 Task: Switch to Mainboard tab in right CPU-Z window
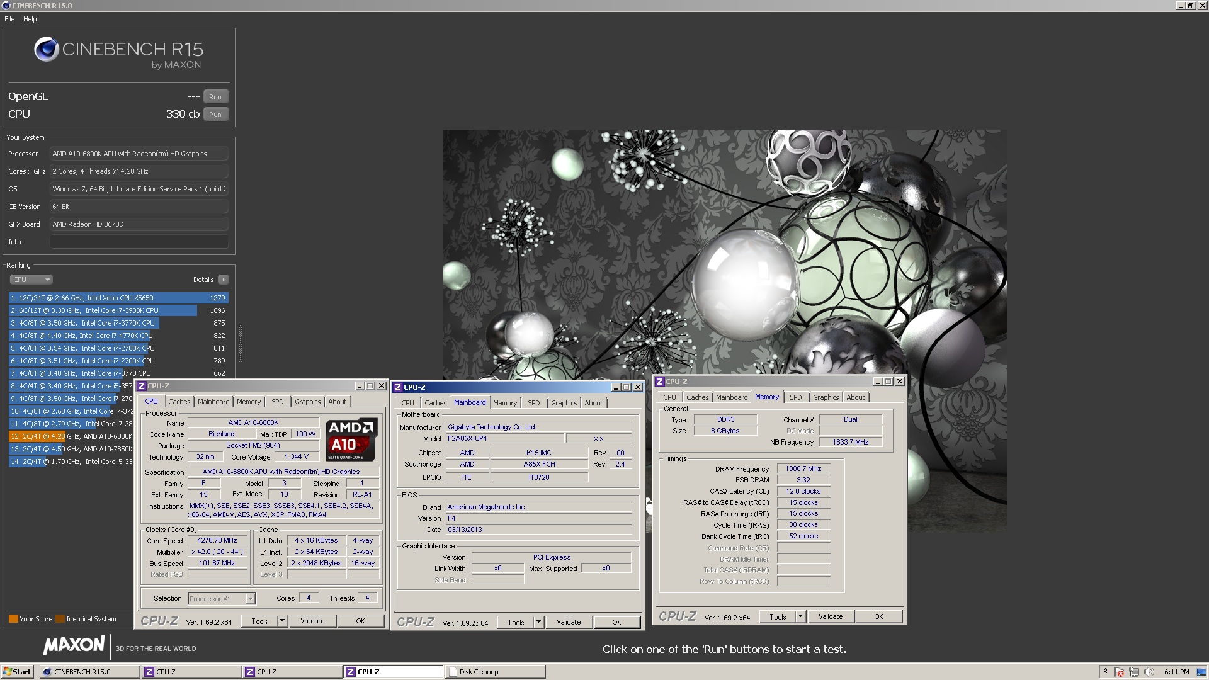pos(732,397)
